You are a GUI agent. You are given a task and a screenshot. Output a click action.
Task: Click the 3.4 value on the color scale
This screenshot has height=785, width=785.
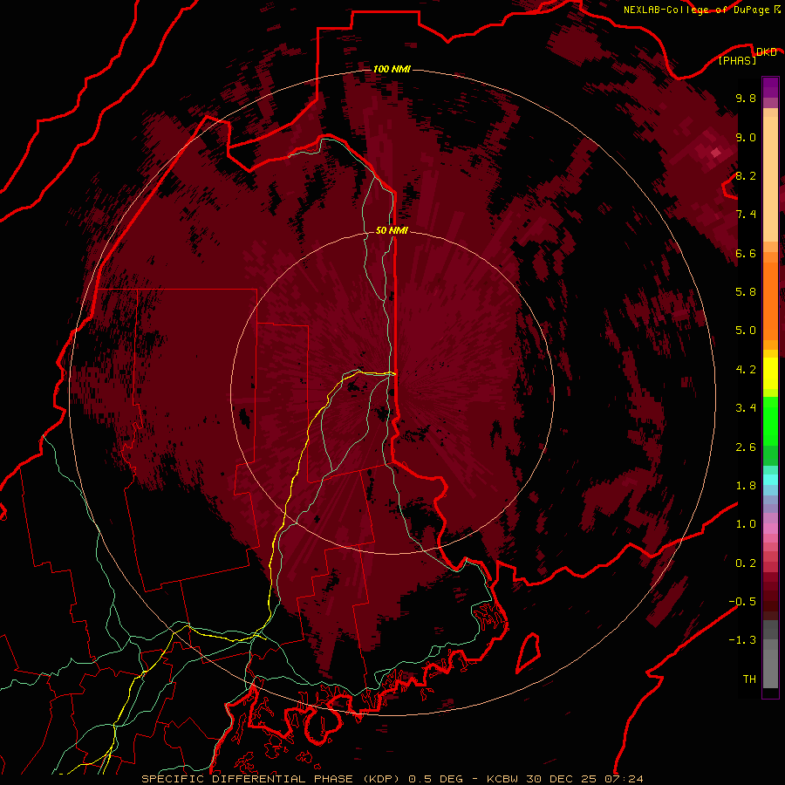(x=746, y=408)
